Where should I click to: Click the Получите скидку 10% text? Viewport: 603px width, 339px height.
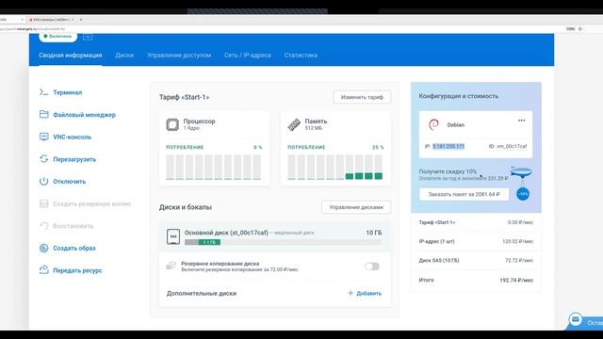tap(448, 171)
